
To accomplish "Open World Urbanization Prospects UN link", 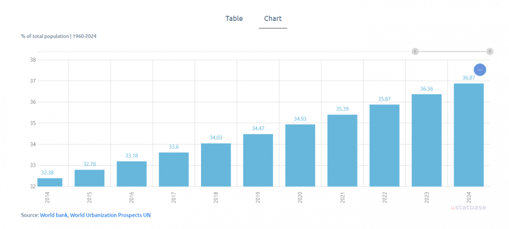I will point(110,215).
